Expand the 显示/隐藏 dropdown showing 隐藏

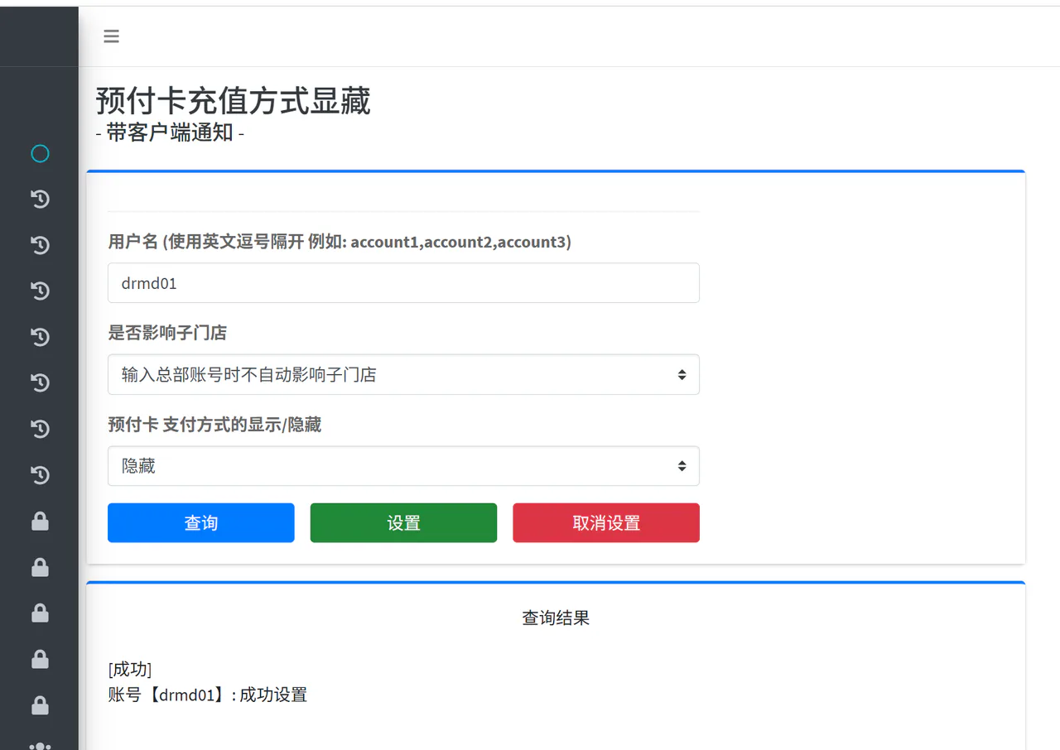tap(403, 466)
